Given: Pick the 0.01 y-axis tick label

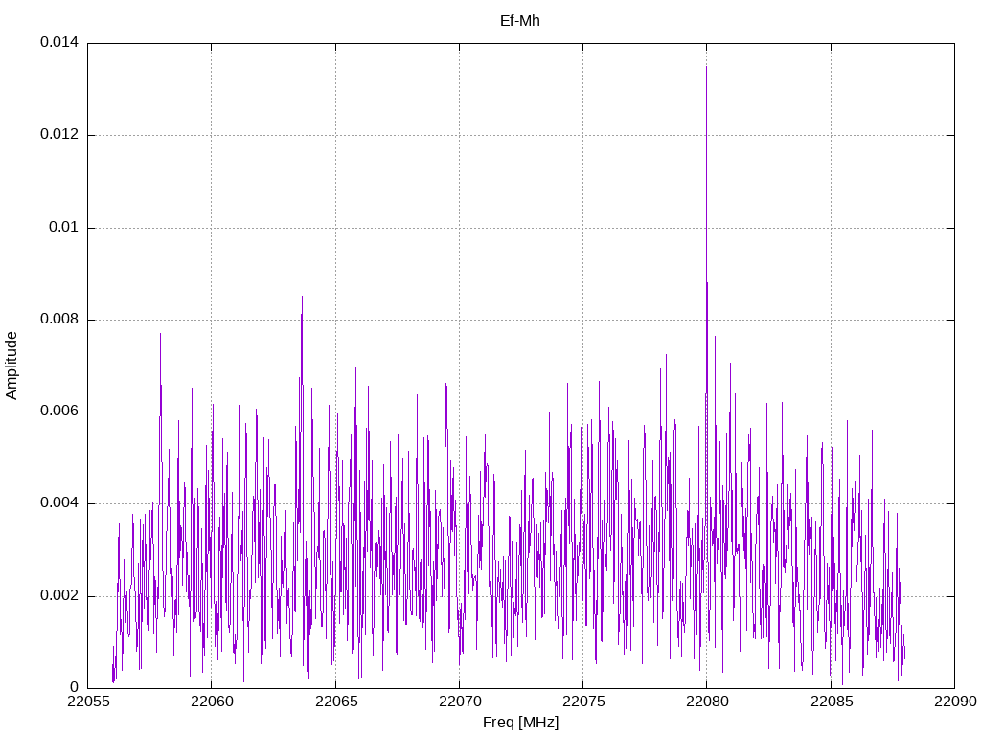Looking at the screenshot, I should [63, 228].
